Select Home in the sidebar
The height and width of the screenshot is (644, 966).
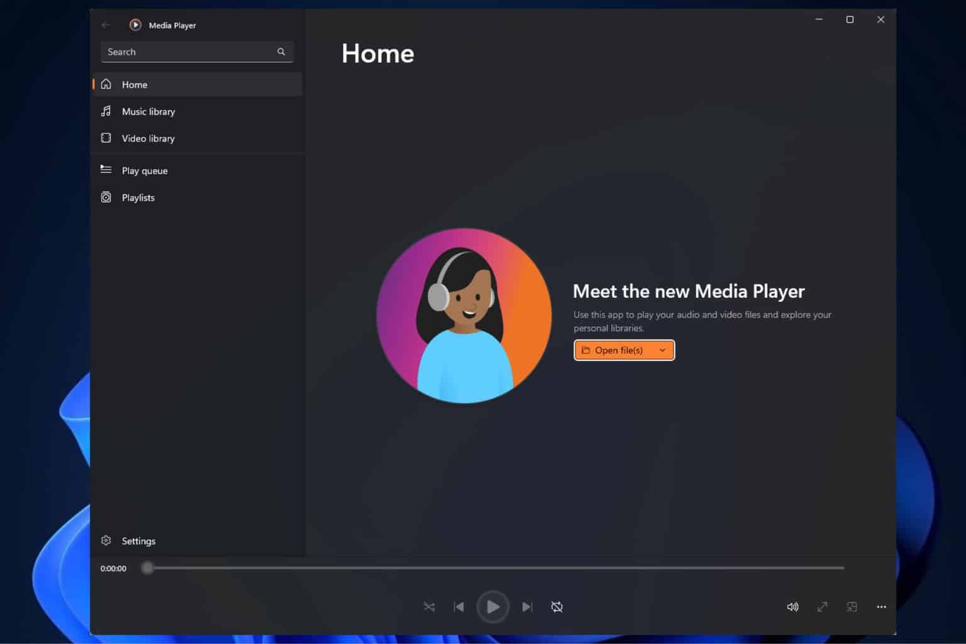(197, 84)
